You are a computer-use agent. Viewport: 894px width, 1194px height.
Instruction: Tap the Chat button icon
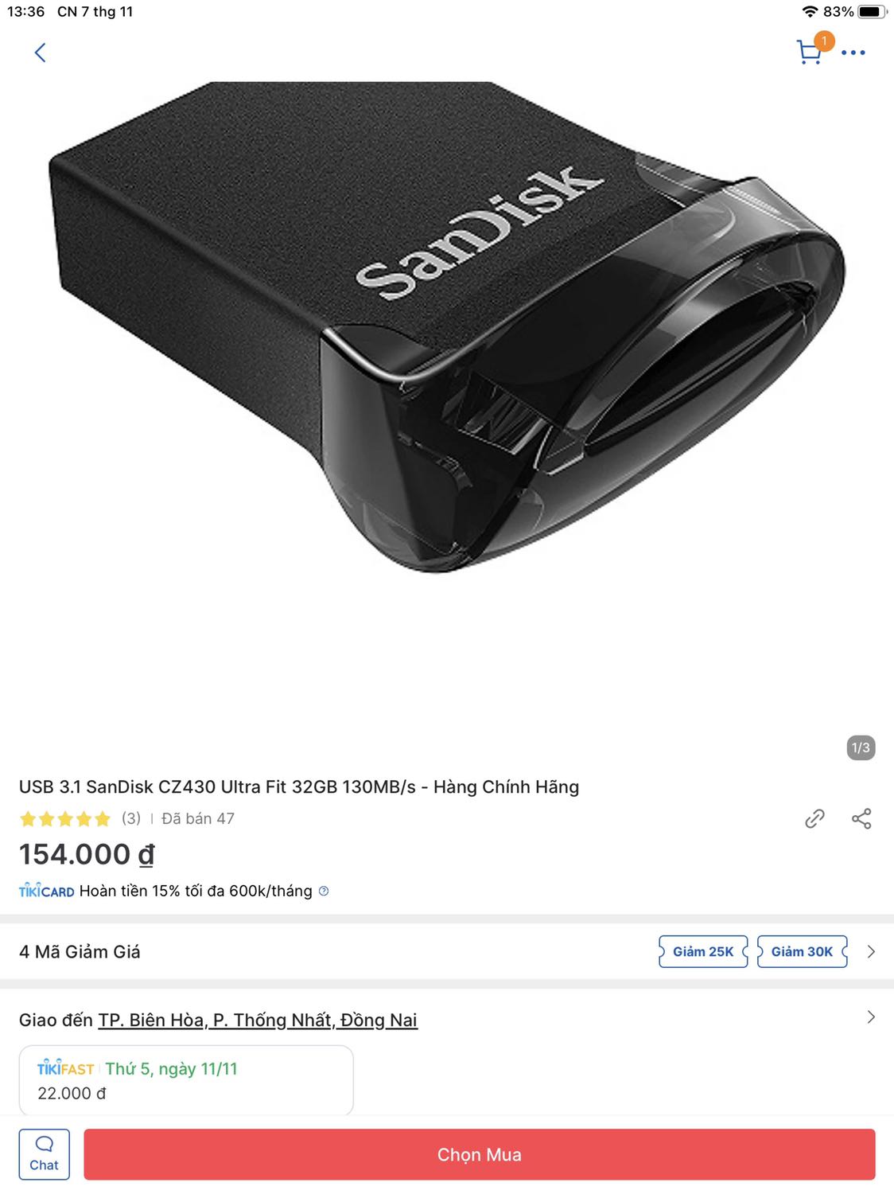[45, 1154]
